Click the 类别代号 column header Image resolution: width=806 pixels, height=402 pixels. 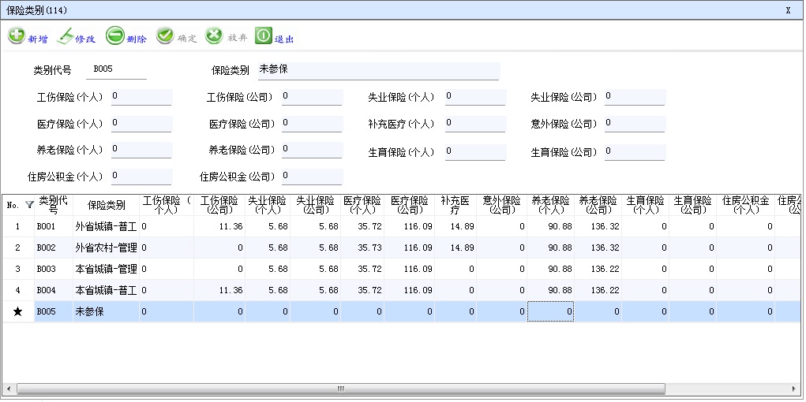[54, 205]
